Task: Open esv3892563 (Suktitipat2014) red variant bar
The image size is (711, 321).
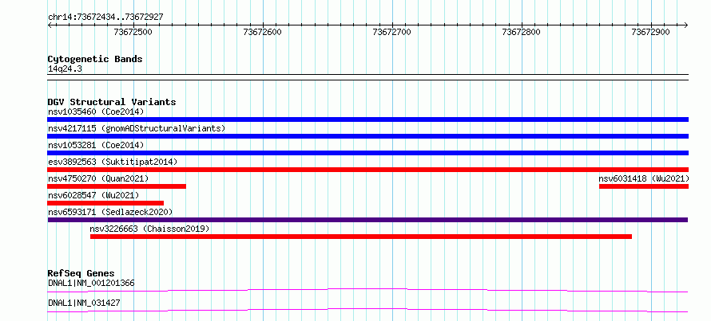Action: (x=367, y=170)
